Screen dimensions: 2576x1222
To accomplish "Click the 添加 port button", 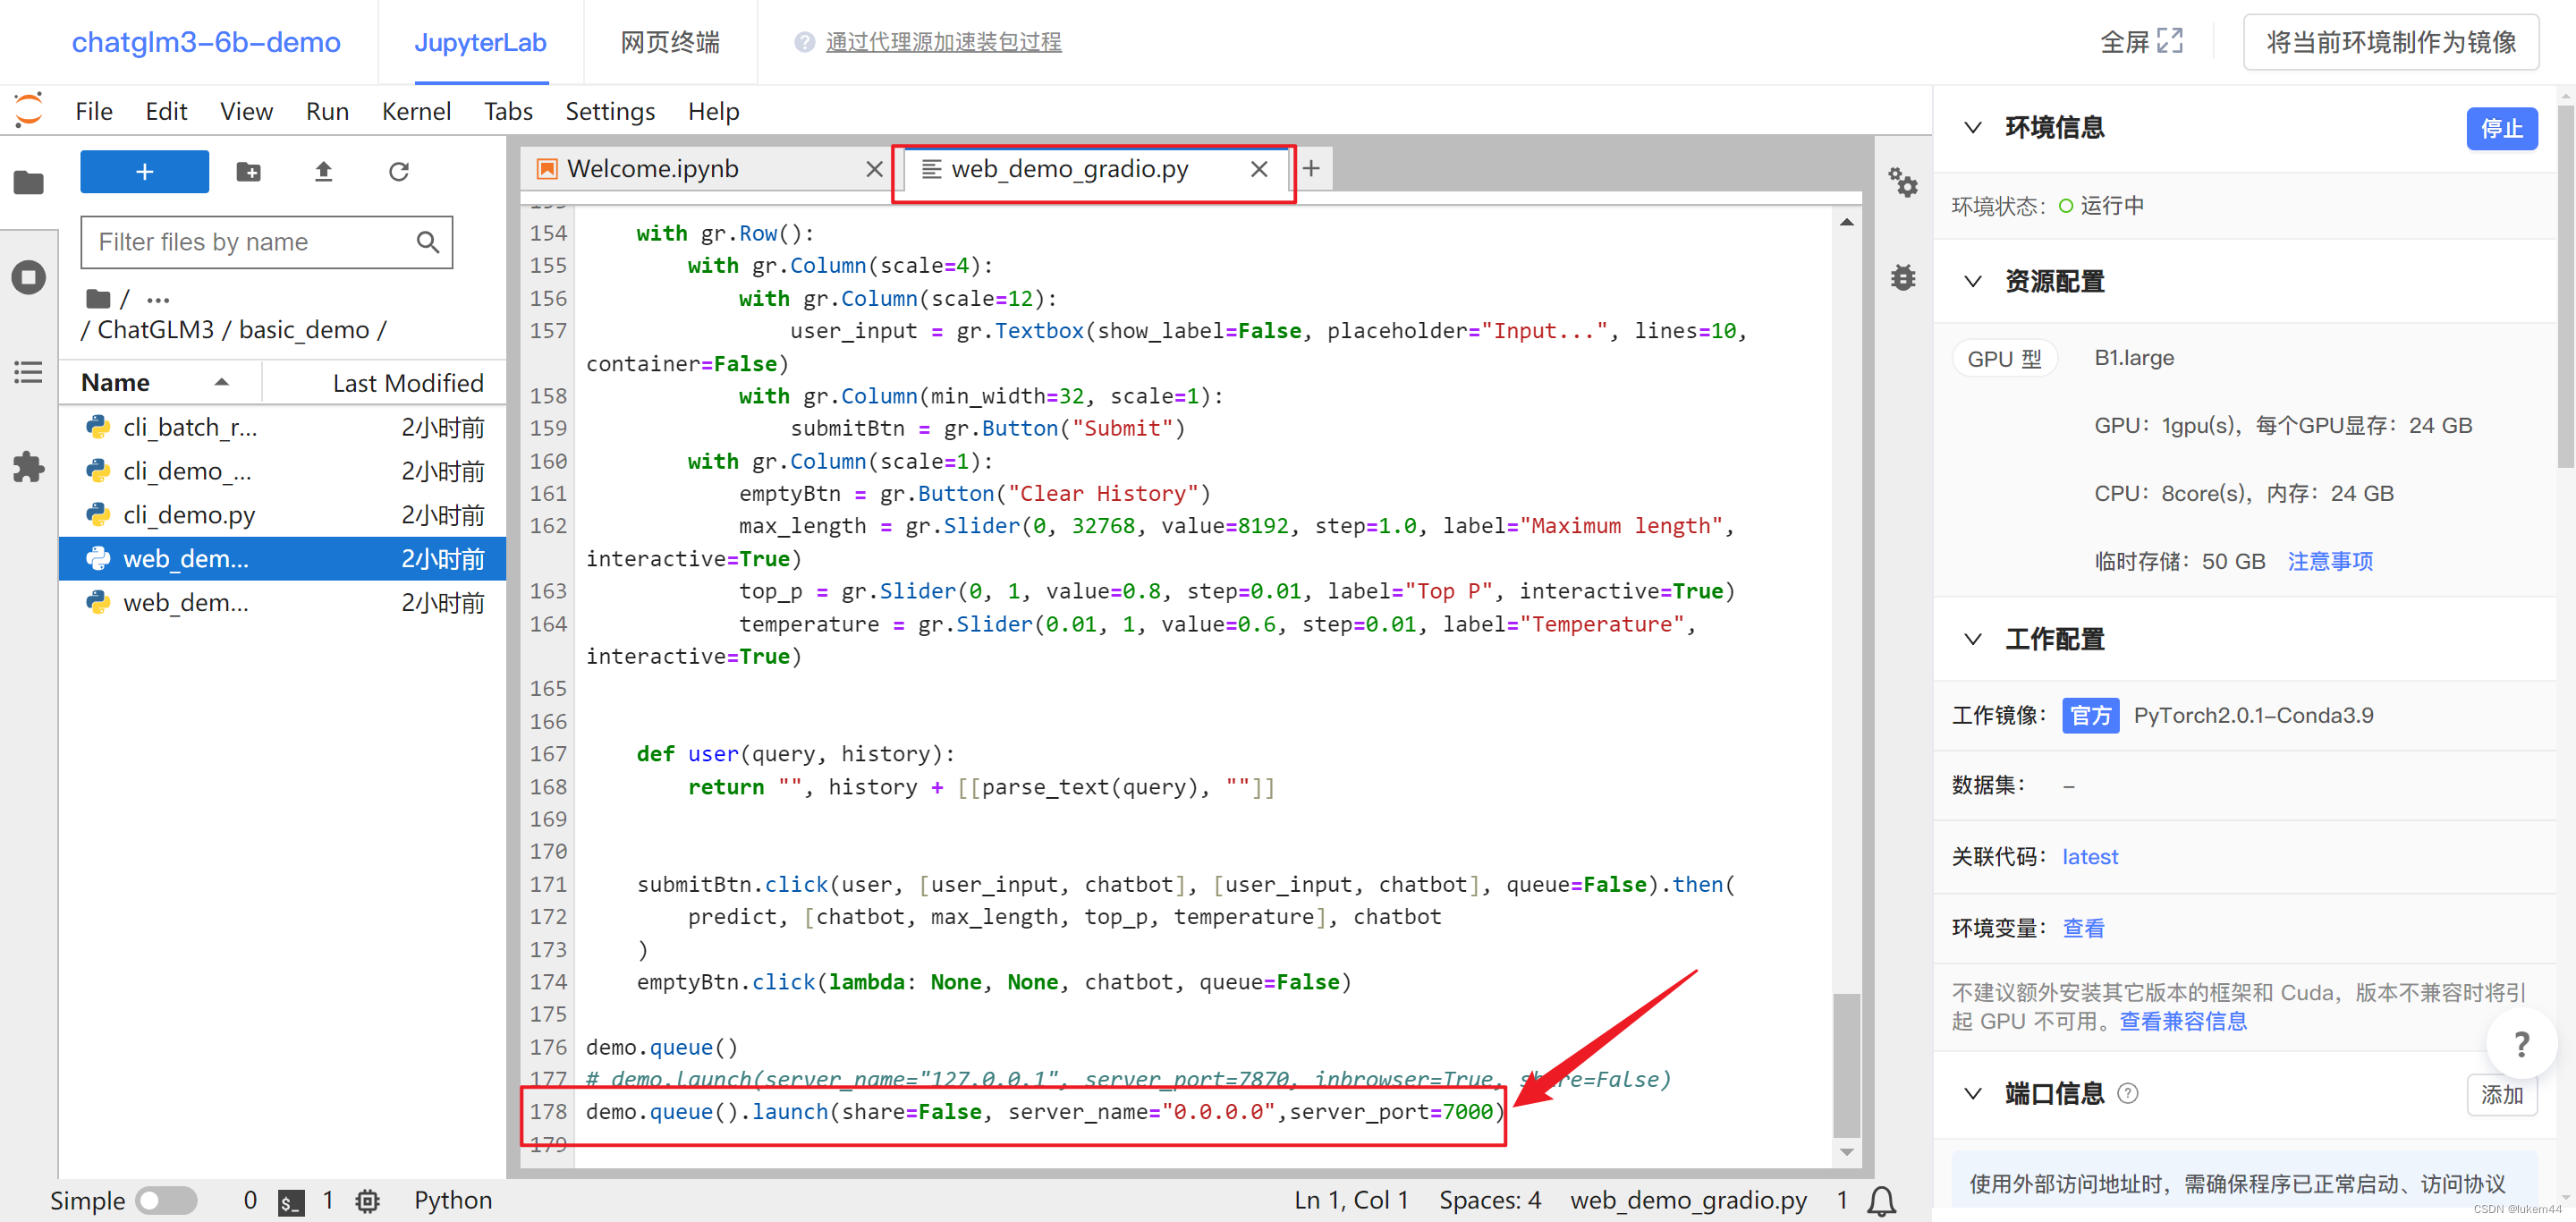I will coord(2501,1094).
